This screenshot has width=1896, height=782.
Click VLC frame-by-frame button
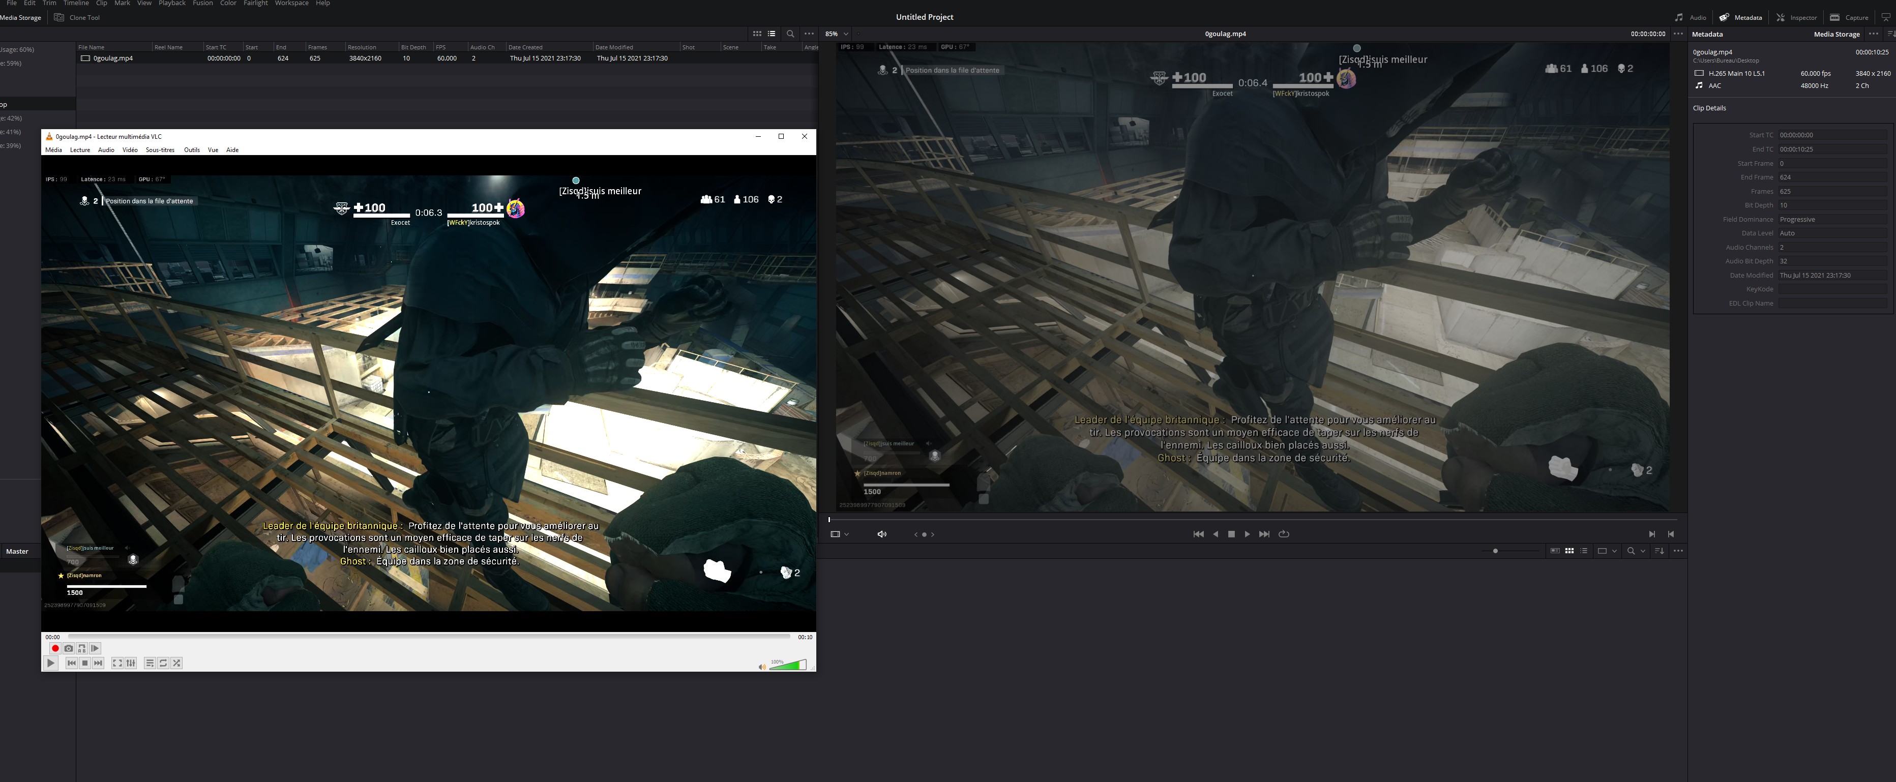click(x=95, y=648)
